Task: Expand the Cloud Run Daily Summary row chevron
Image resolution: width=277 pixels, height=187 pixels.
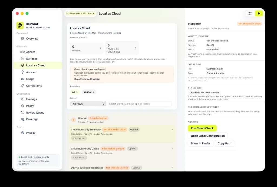Action: [172, 129]
